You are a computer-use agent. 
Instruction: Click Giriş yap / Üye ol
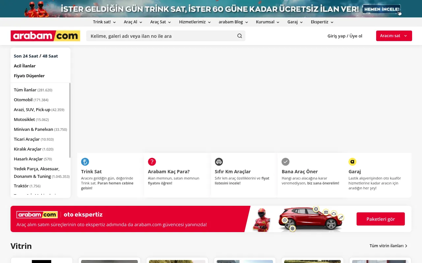(345, 36)
